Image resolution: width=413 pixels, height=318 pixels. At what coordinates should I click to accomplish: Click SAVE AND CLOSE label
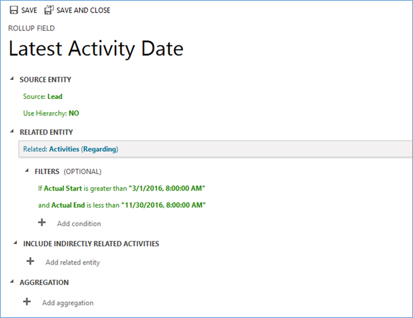coord(83,11)
